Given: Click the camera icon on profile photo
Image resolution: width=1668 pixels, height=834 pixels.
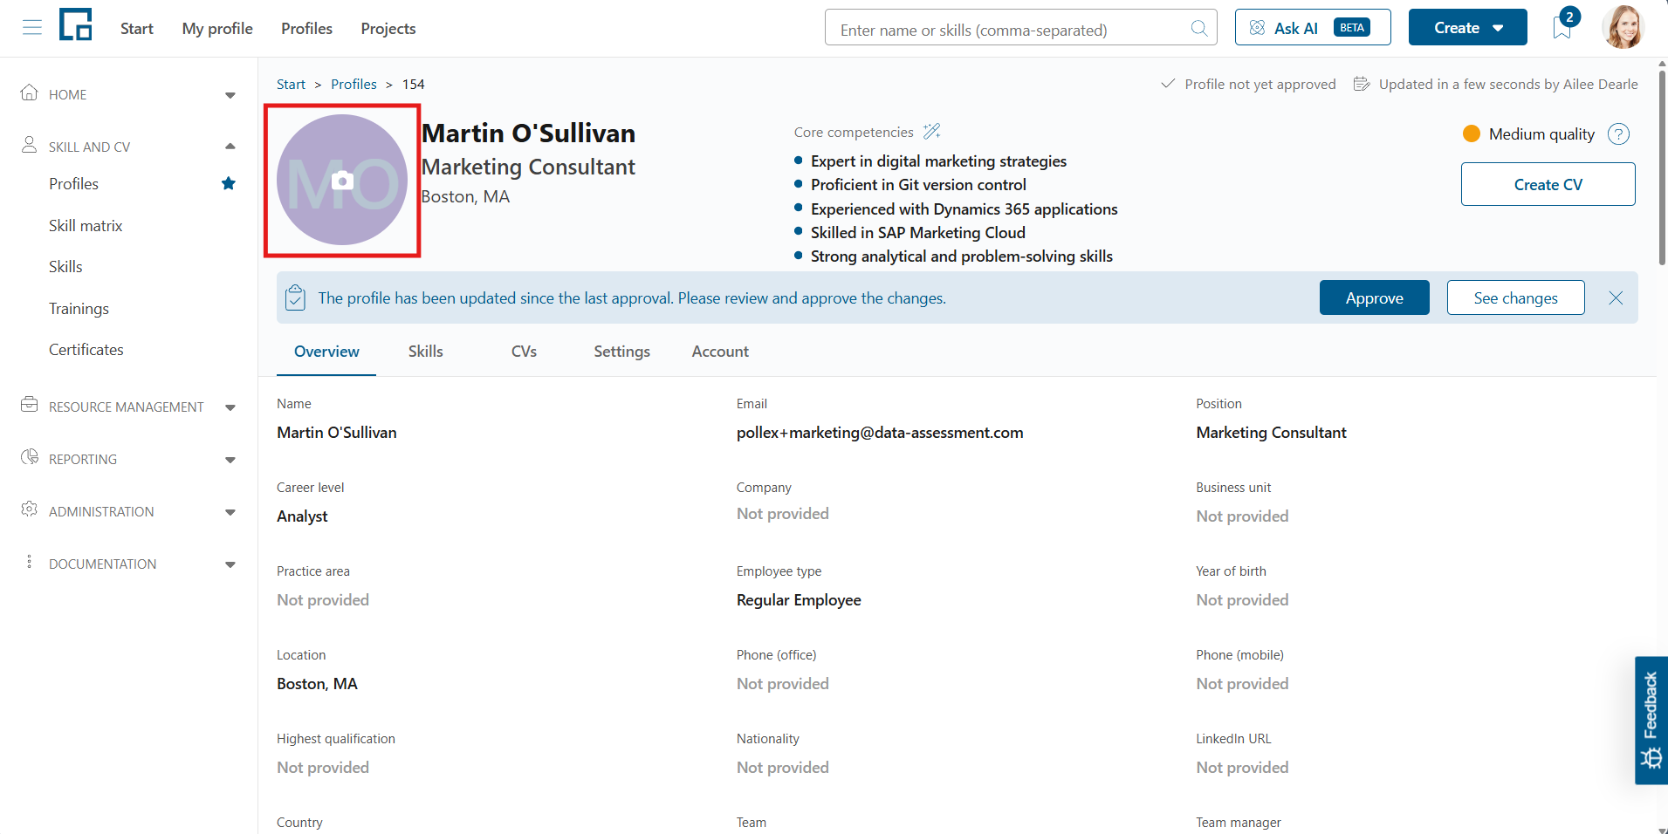Looking at the screenshot, I should pos(342,181).
